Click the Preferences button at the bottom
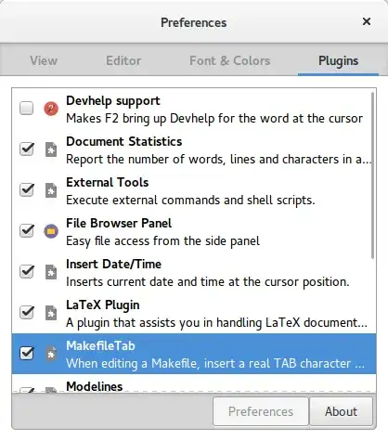This screenshot has width=388, height=441. [x=261, y=411]
